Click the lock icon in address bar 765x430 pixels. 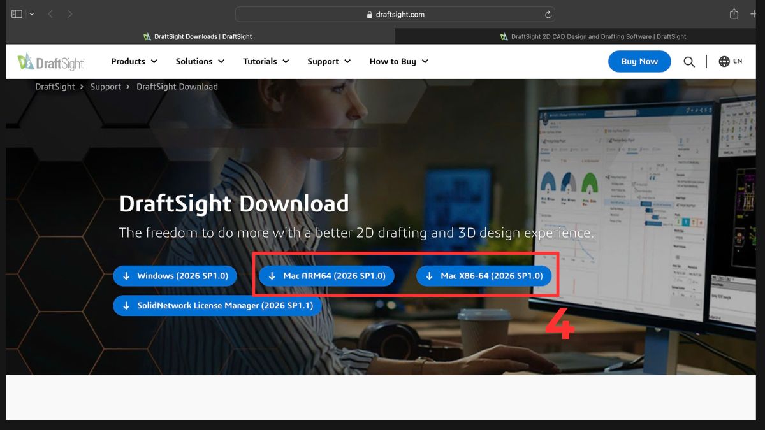pos(368,15)
